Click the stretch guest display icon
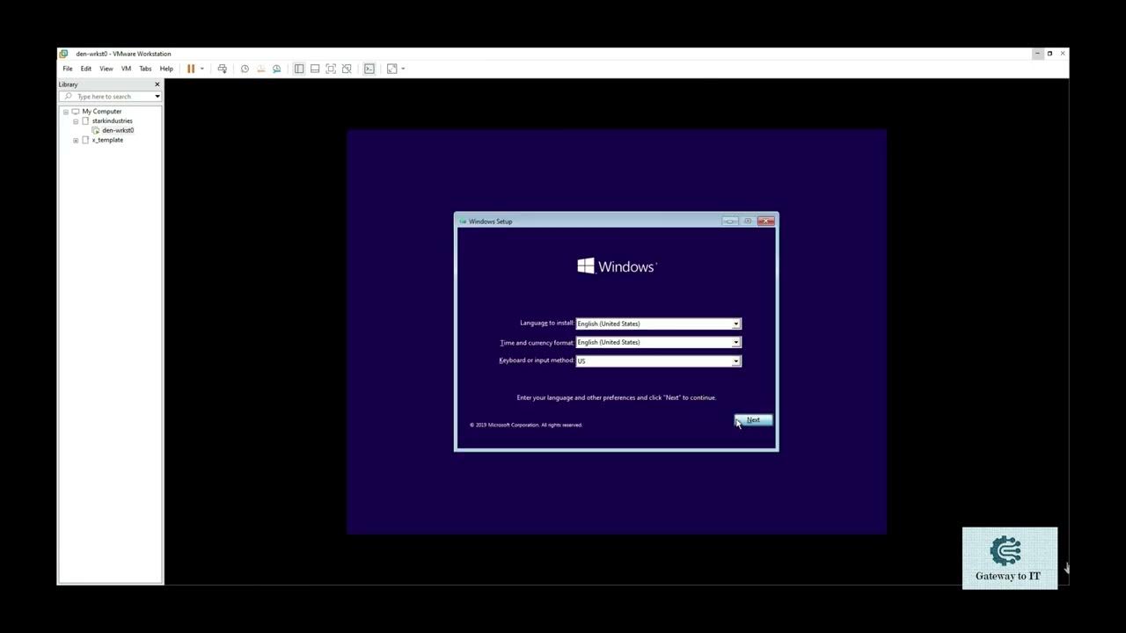The width and height of the screenshot is (1126, 633). [x=392, y=69]
